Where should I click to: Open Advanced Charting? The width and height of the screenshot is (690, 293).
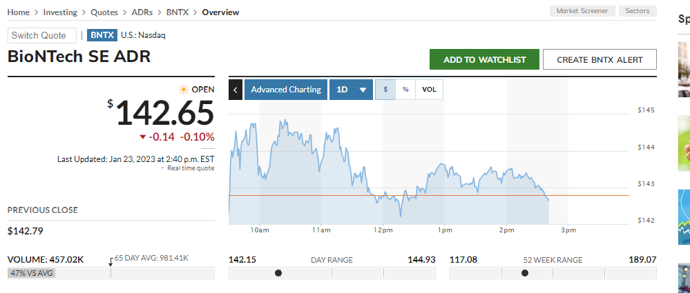point(285,90)
